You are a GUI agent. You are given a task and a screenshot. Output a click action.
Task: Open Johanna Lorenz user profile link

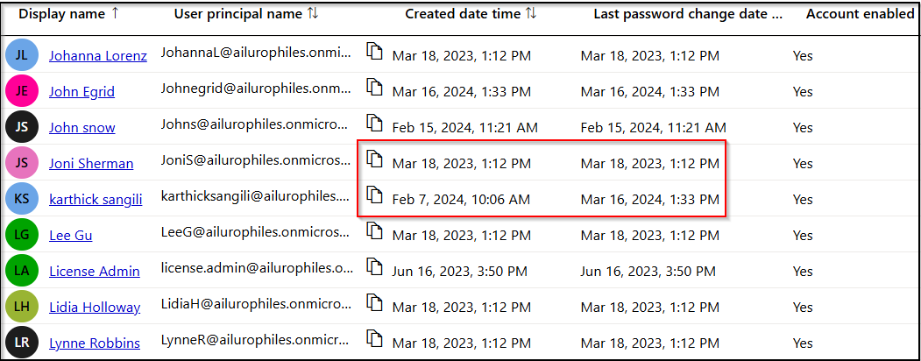point(97,56)
